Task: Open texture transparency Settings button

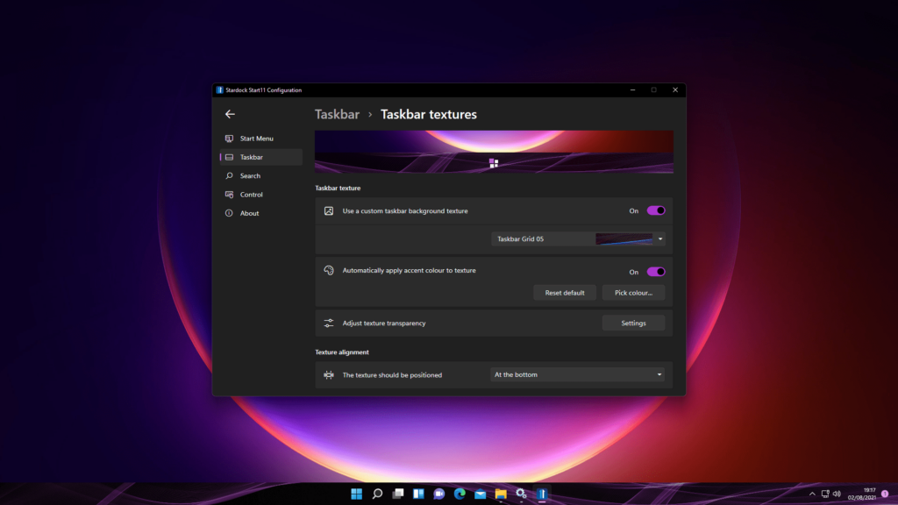Action: (633, 324)
